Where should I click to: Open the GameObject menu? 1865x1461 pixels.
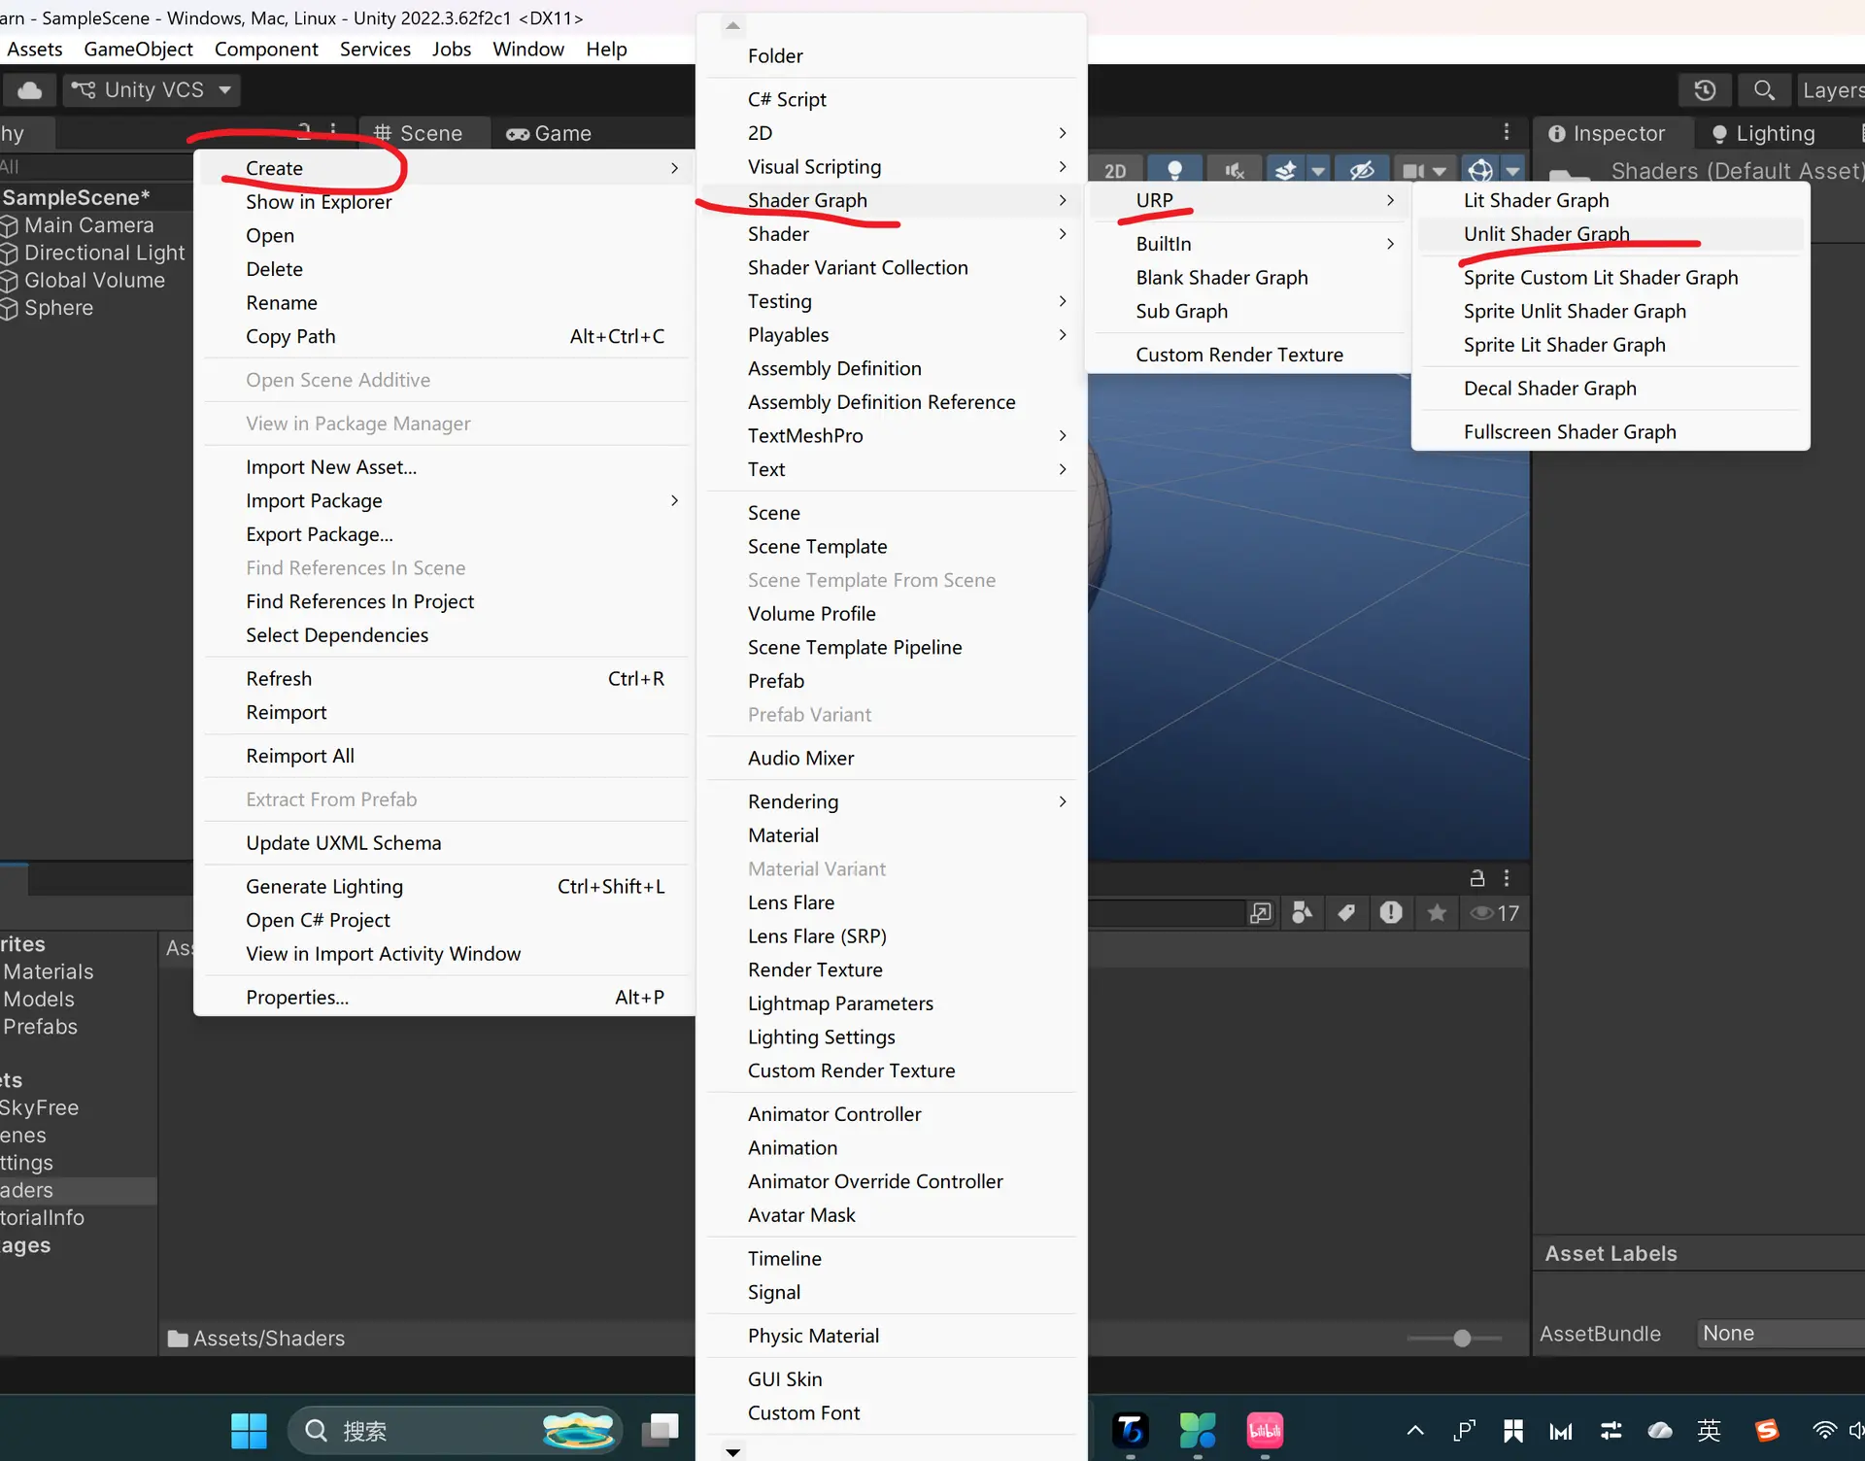click(138, 49)
